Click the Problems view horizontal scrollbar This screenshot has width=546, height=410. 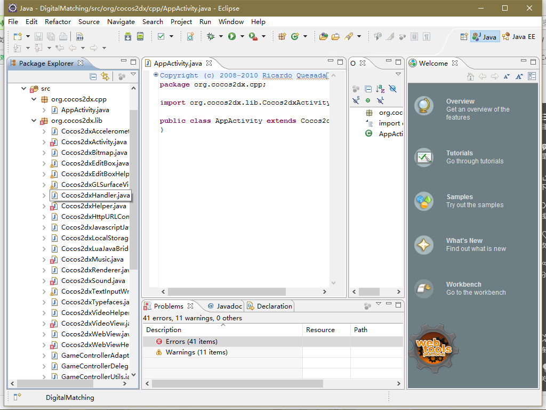pyautogui.click(x=237, y=383)
